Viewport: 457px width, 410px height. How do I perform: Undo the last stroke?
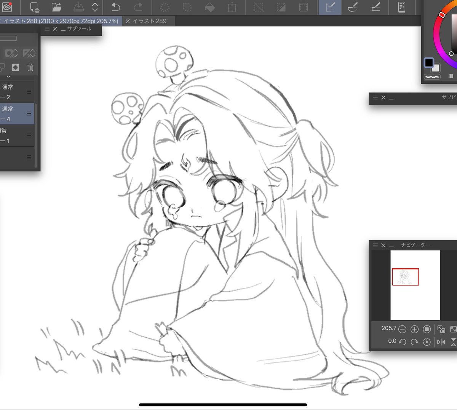pos(116,7)
